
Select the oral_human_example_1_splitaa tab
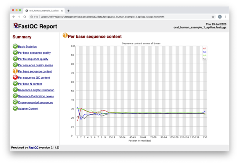(x=43, y=11)
